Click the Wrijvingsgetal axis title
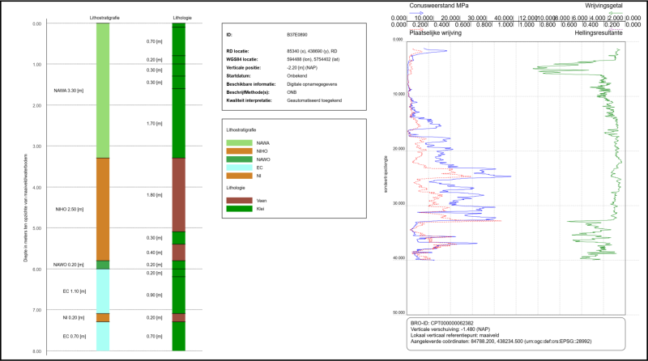The width and height of the screenshot is (648, 361). click(x=605, y=6)
